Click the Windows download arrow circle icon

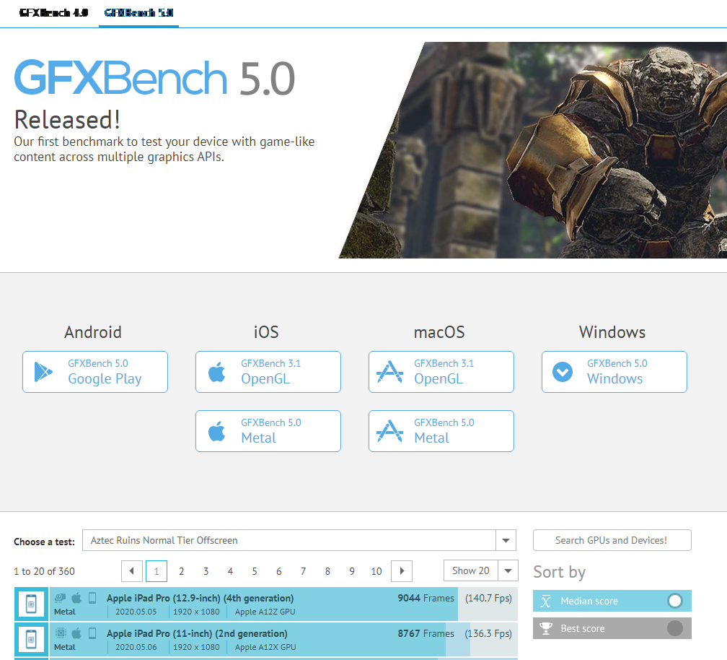[x=563, y=372]
